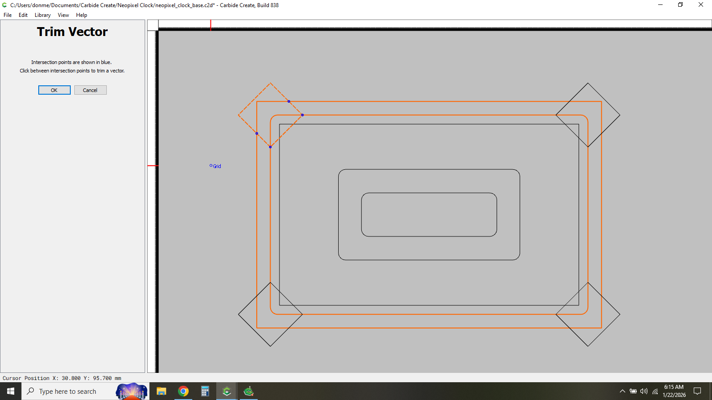Open the View menu

63,15
